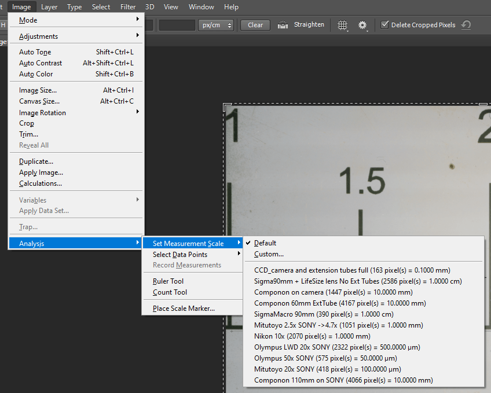
Task: Open the px/cm units dropdown
Action: point(215,25)
